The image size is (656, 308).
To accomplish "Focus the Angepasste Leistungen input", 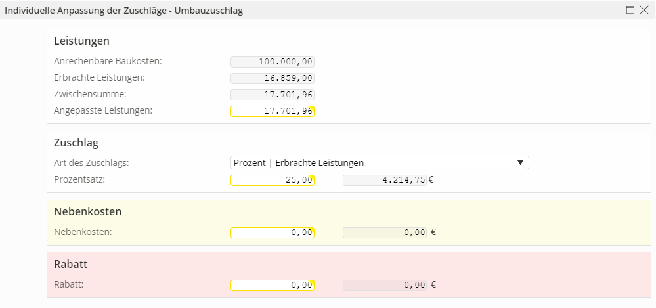I will click(x=273, y=111).
